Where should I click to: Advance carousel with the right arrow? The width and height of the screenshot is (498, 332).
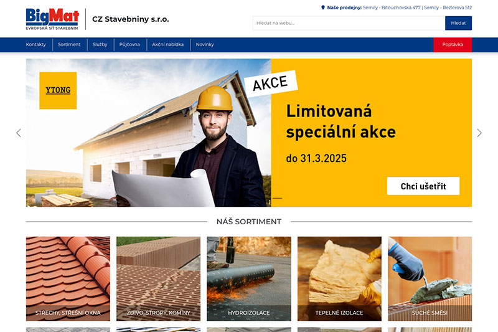tap(479, 133)
